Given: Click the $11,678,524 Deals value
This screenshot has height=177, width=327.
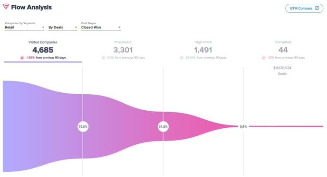Looking at the screenshot, I should 282,71.
